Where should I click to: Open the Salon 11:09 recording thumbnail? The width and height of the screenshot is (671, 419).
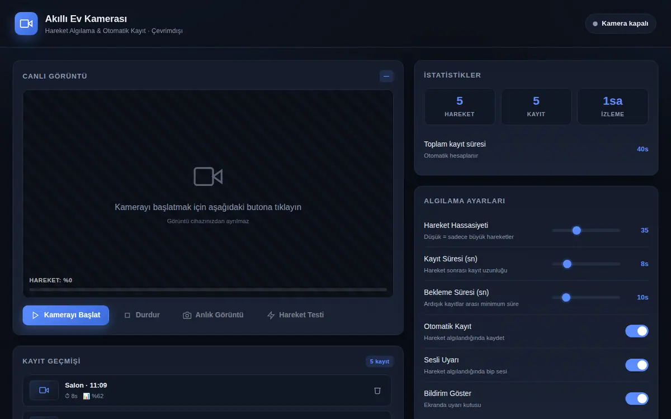(x=44, y=391)
